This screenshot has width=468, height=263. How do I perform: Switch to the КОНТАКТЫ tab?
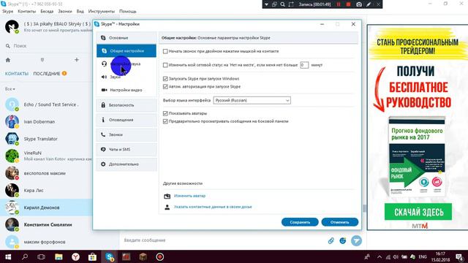pos(16,74)
